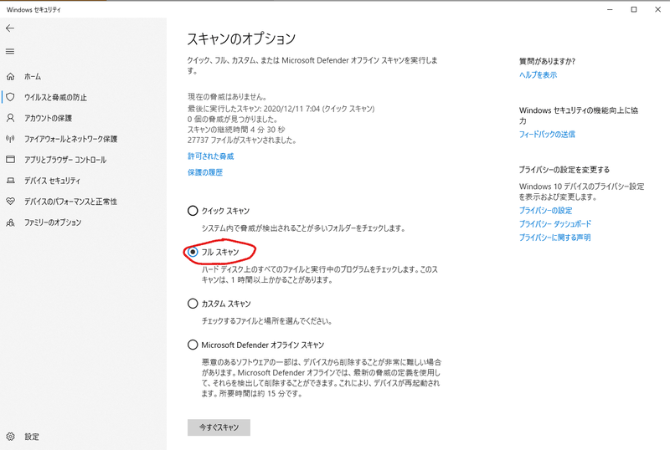Open the hamburger navigation menu
The image size is (670, 450).
[10, 51]
